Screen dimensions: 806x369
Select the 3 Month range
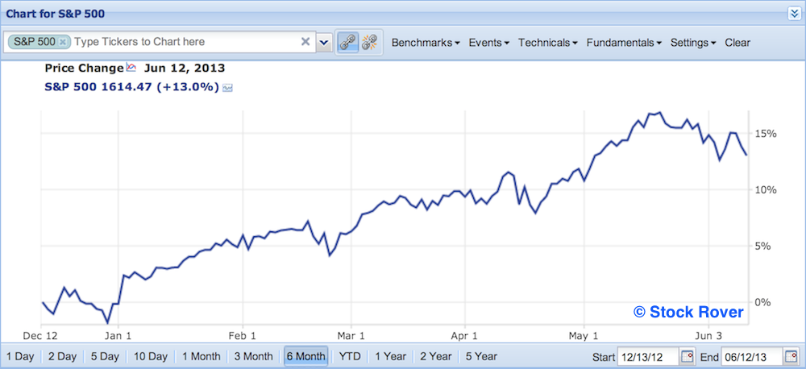[x=253, y=356]
